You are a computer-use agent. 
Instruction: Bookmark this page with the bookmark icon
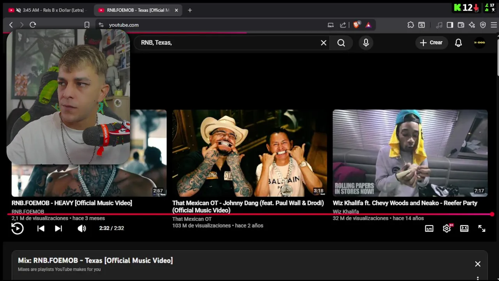tap(87, 25)
